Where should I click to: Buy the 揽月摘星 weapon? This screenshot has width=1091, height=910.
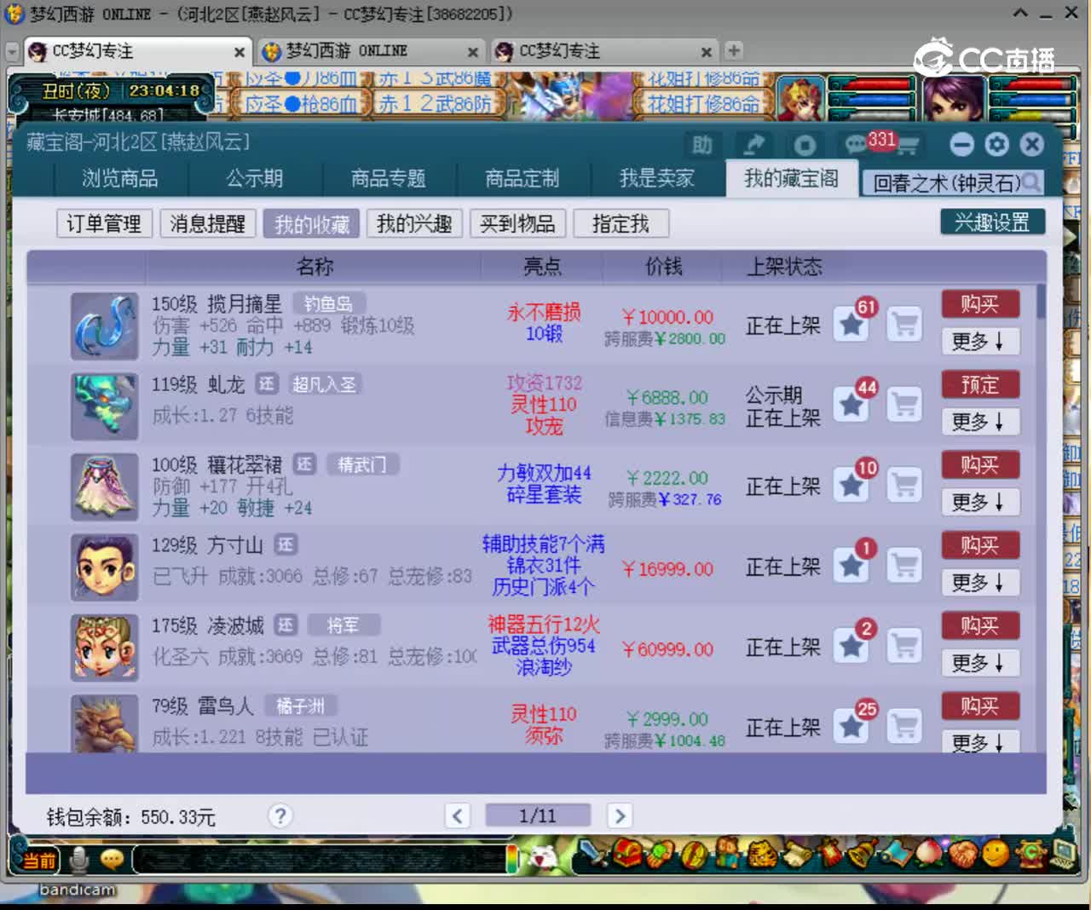pos(980,304)
